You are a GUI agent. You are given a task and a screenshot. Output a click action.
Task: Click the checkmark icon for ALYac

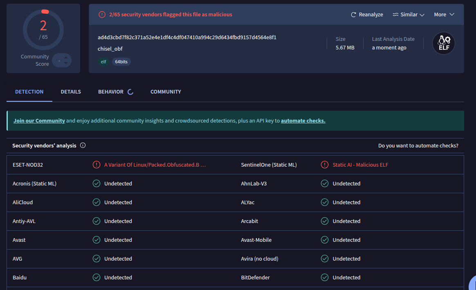point(325,202)
